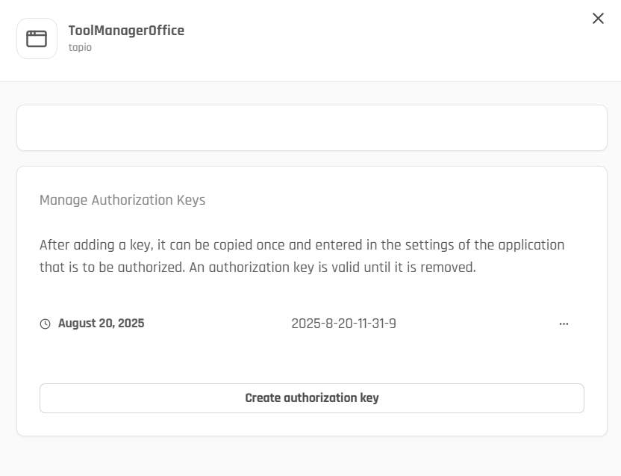Click the ToolManagerOffice application window icon
Image resolution: width=621 pixels, height=476 pixels.
pyautogui.click(x=37, y=39)
